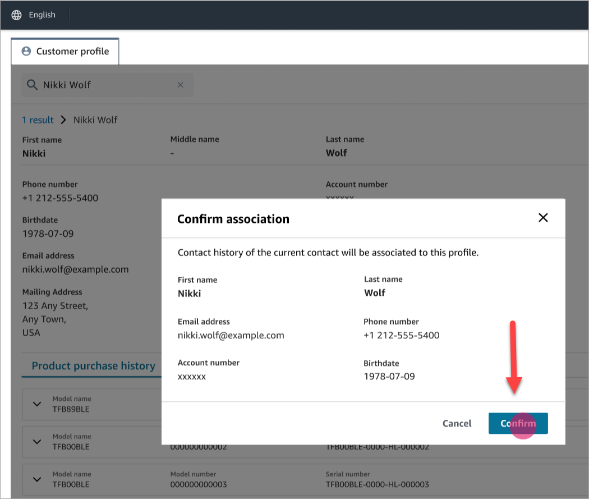Click the email address in the dialog
The width and height of the screenshot is (589, 499).
point(231,335)
